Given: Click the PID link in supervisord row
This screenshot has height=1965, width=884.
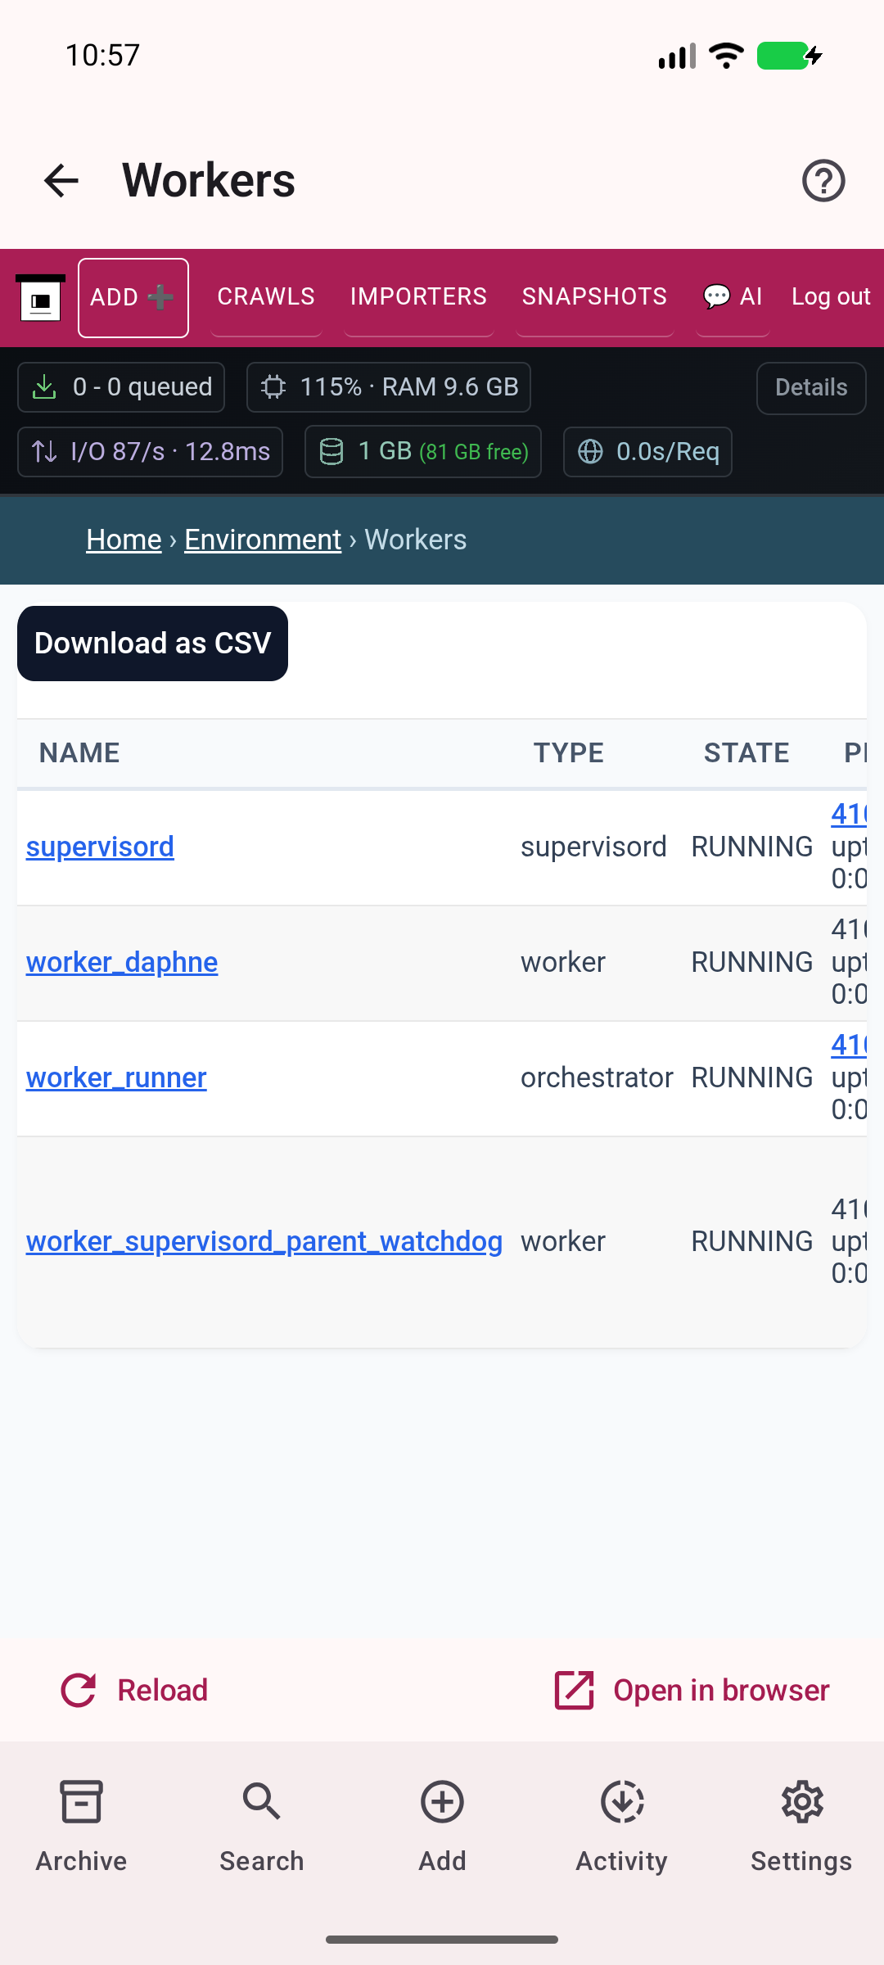Looking at the screenshot, I should [x=849, y=814].
